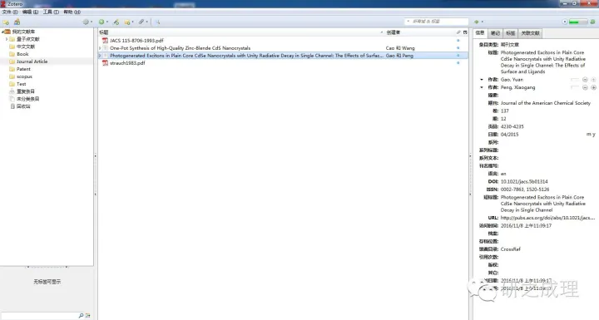Image resolution: width=599 pixels, height=320 pixels.
Task: Select 我的文献库 library root
Action: pos(23,32)
